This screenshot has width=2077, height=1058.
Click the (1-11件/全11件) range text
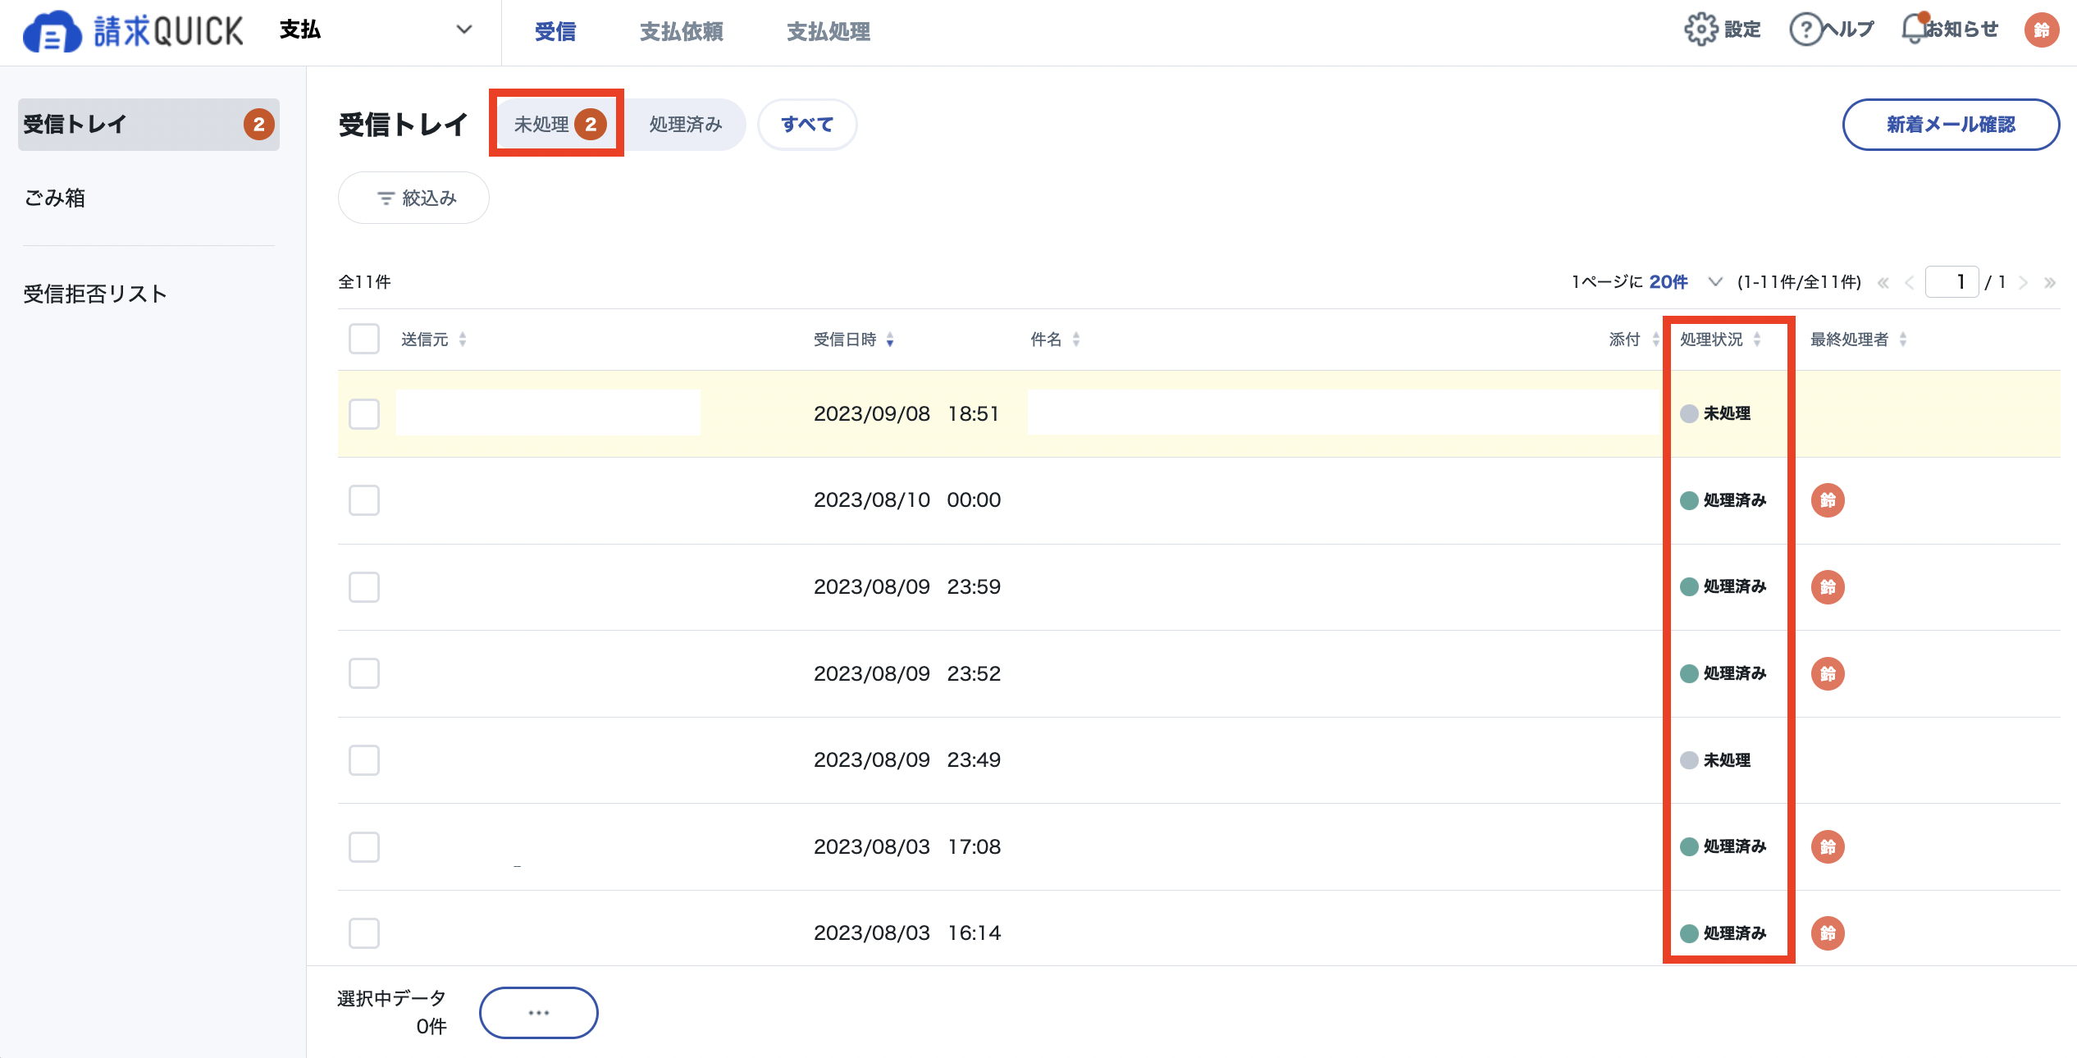pos(1799,282)
